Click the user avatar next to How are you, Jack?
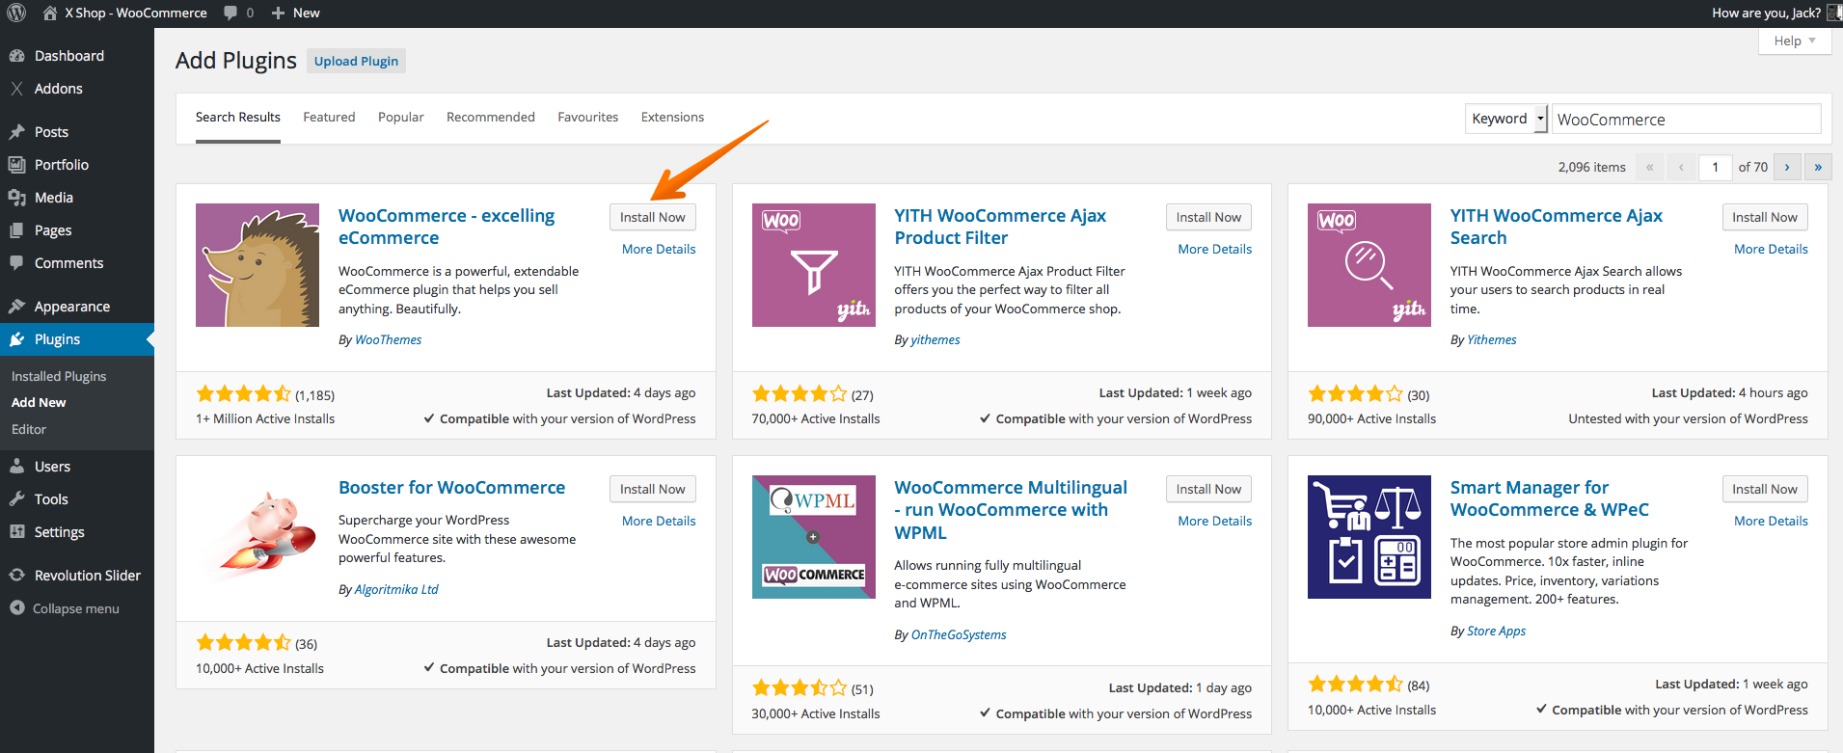The height and width of the screenshot is (753, 1843). tap(1834, 13)
